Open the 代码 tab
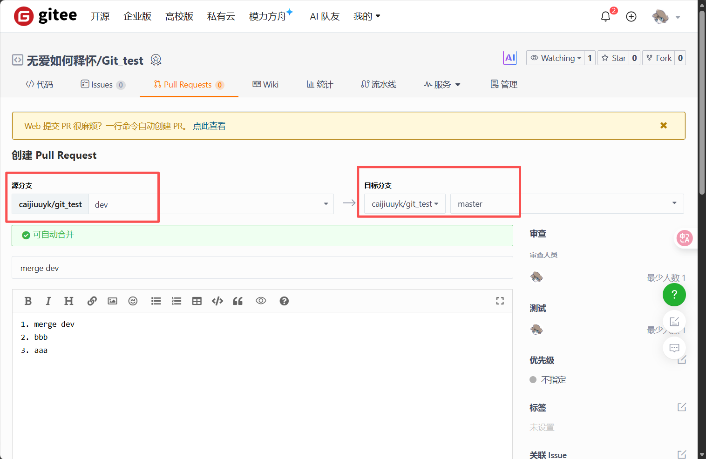The image size is (706, 459). click(40, 84)
